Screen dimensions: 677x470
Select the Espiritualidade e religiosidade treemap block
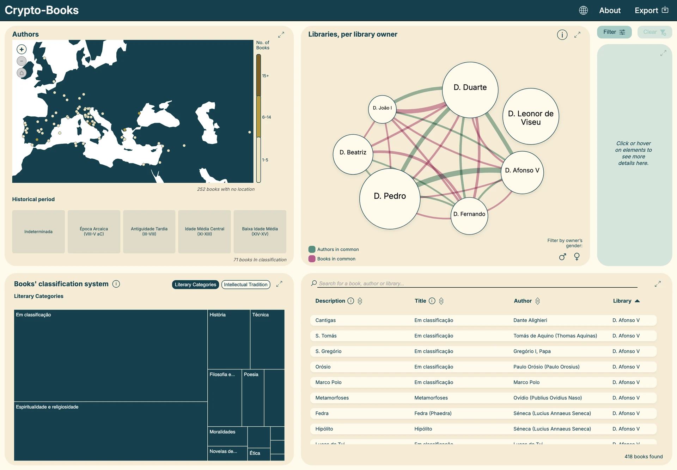tap(111, 431)
